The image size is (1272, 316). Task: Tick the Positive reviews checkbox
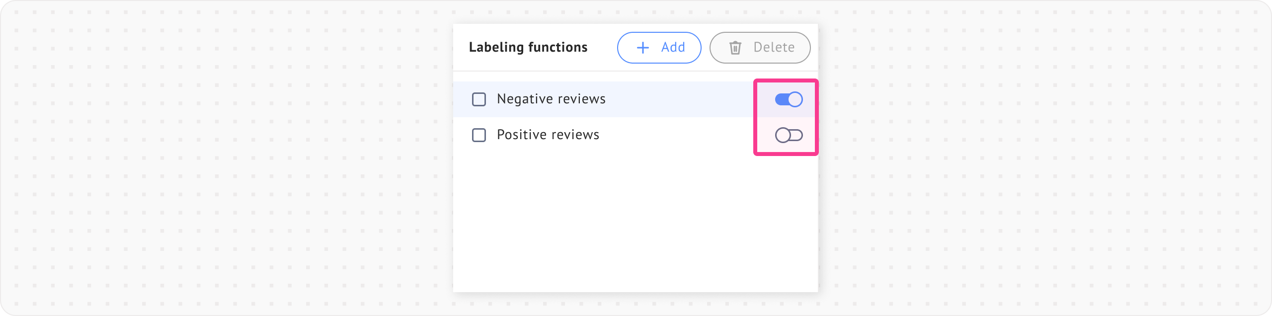pyautogui.click(x=479, y=135)
